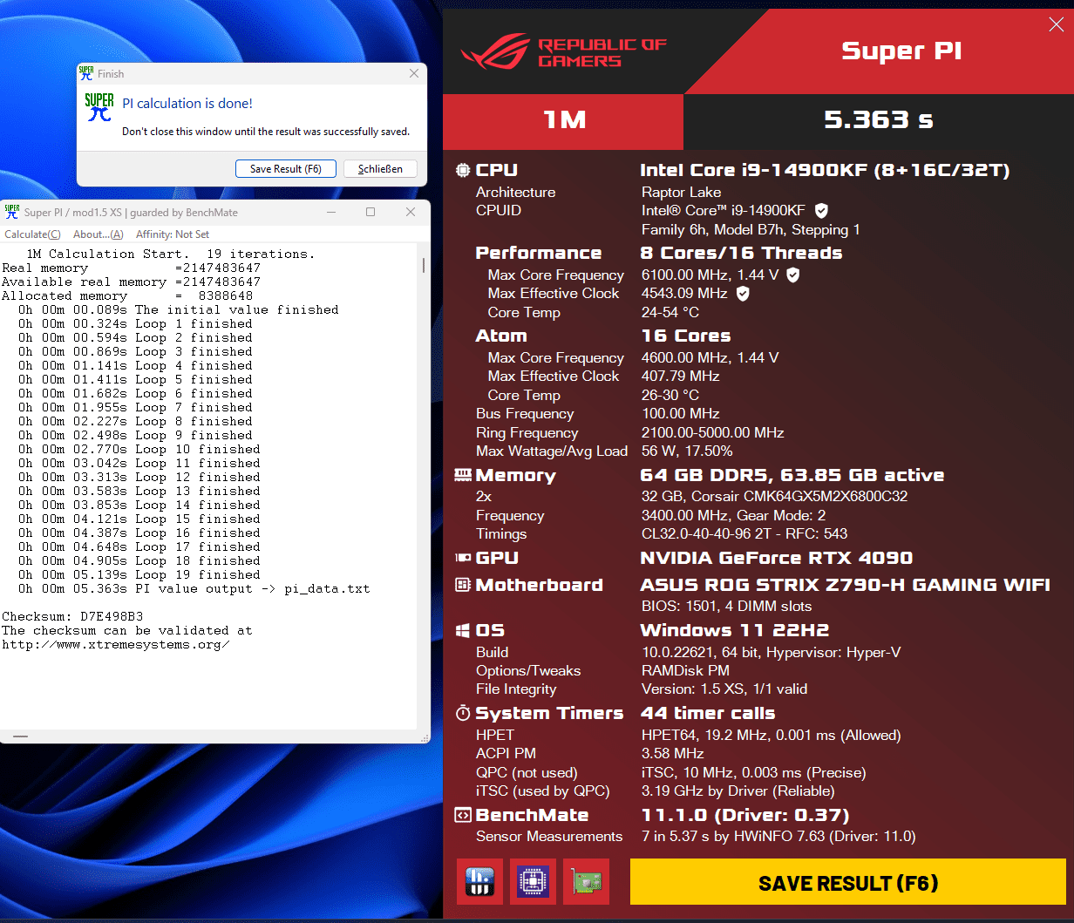Click the 5.363 s result time
The height and width of the screenshot is (923, 1074).
[x=879, y=119]
